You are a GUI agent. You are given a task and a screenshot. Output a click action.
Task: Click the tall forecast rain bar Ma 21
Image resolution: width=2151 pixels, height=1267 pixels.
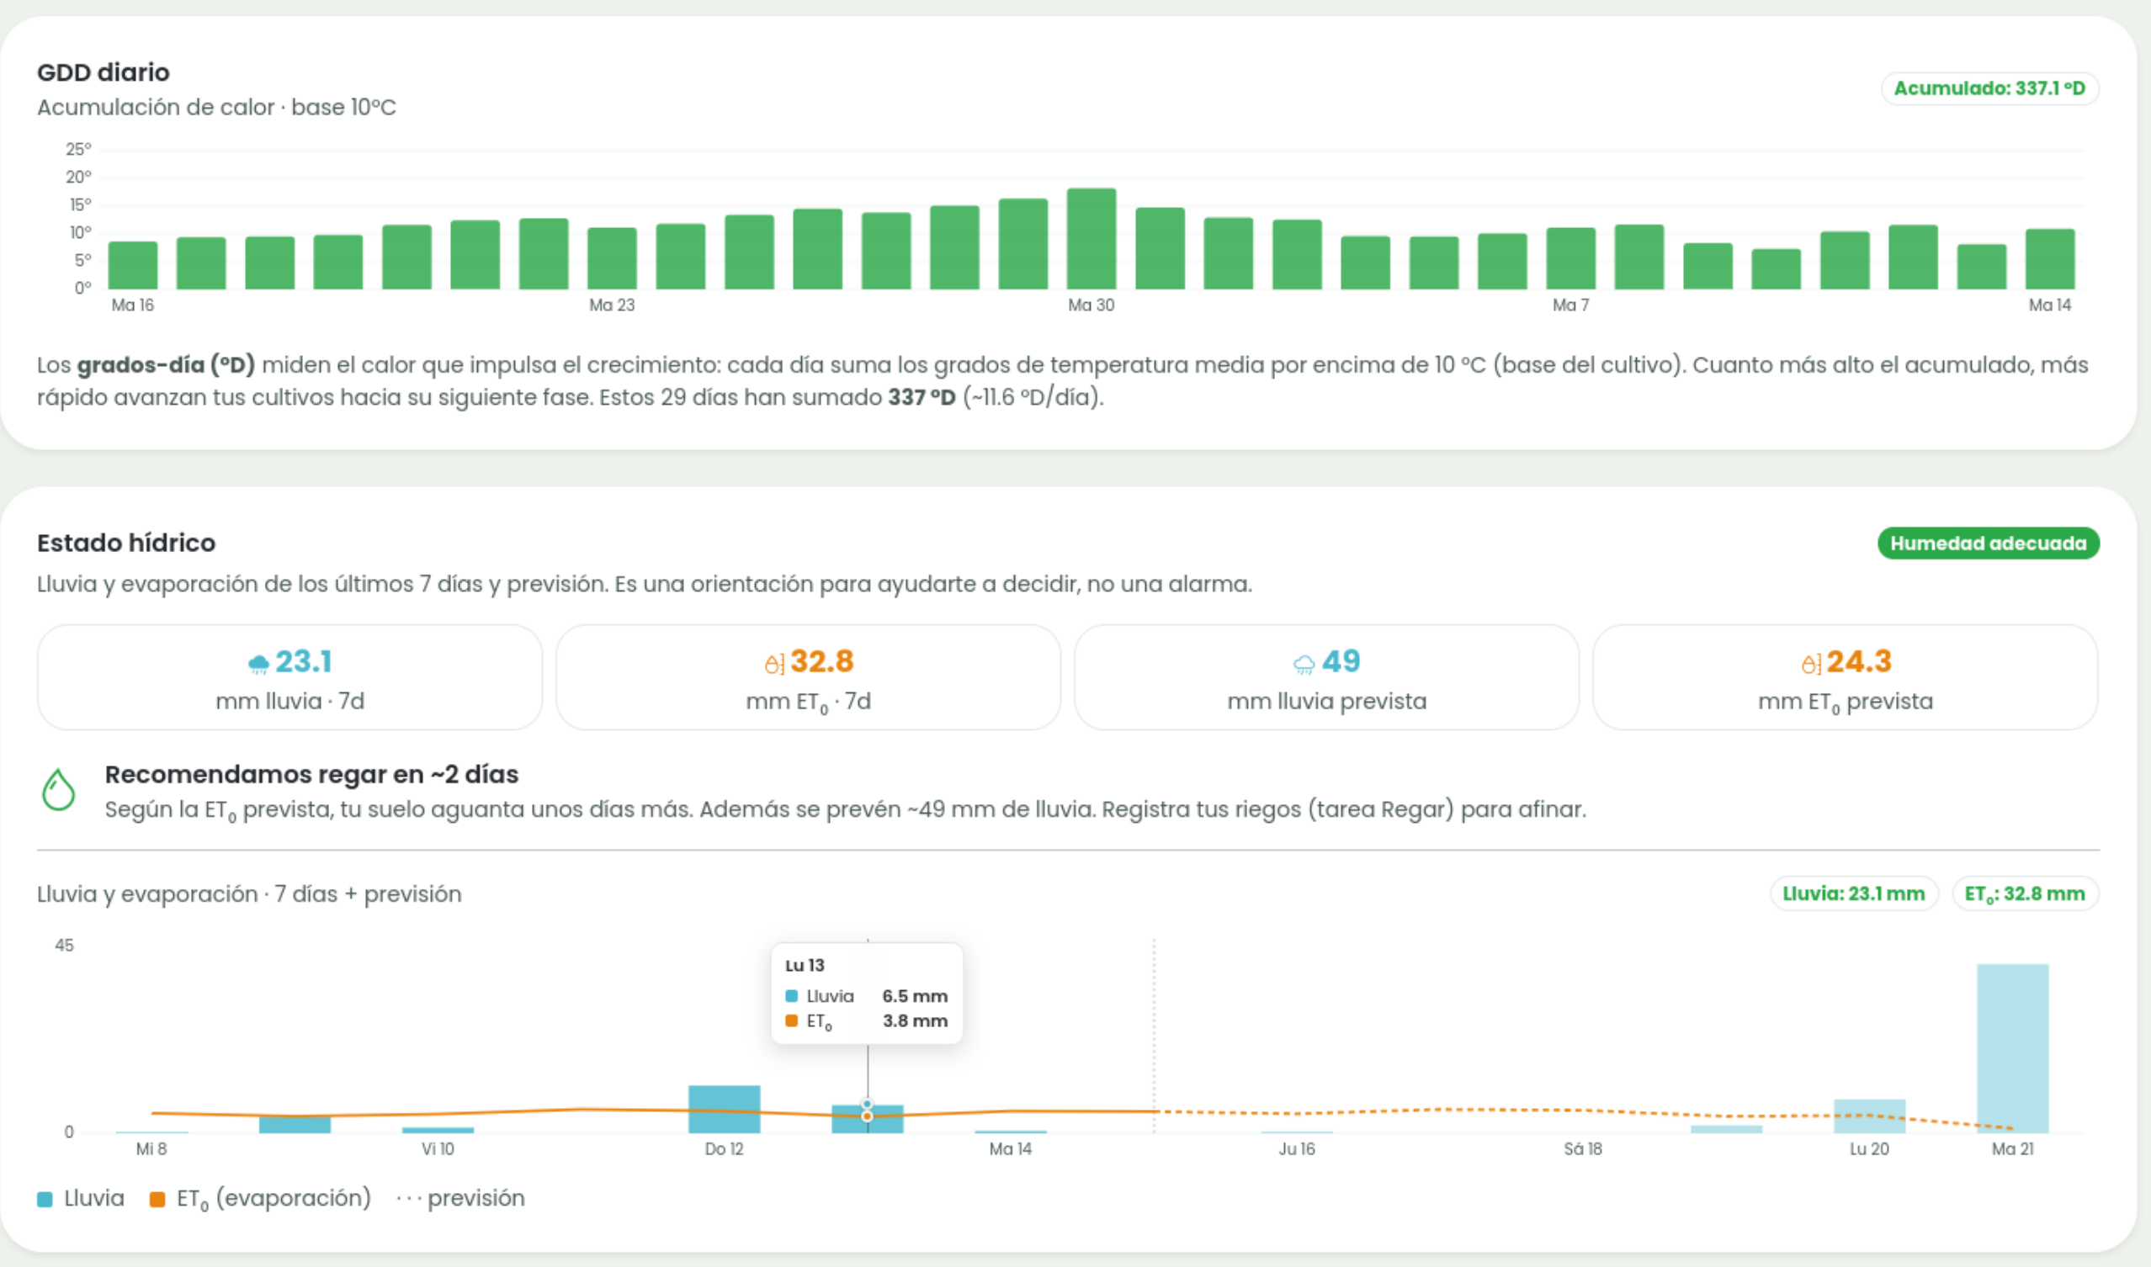point(2013,1048)
